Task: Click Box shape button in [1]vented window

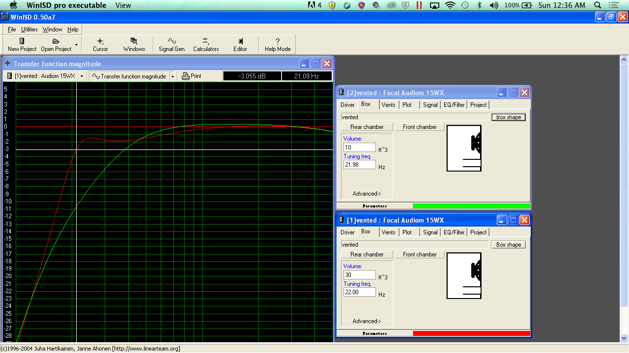Action: click(x=509, y=245)
